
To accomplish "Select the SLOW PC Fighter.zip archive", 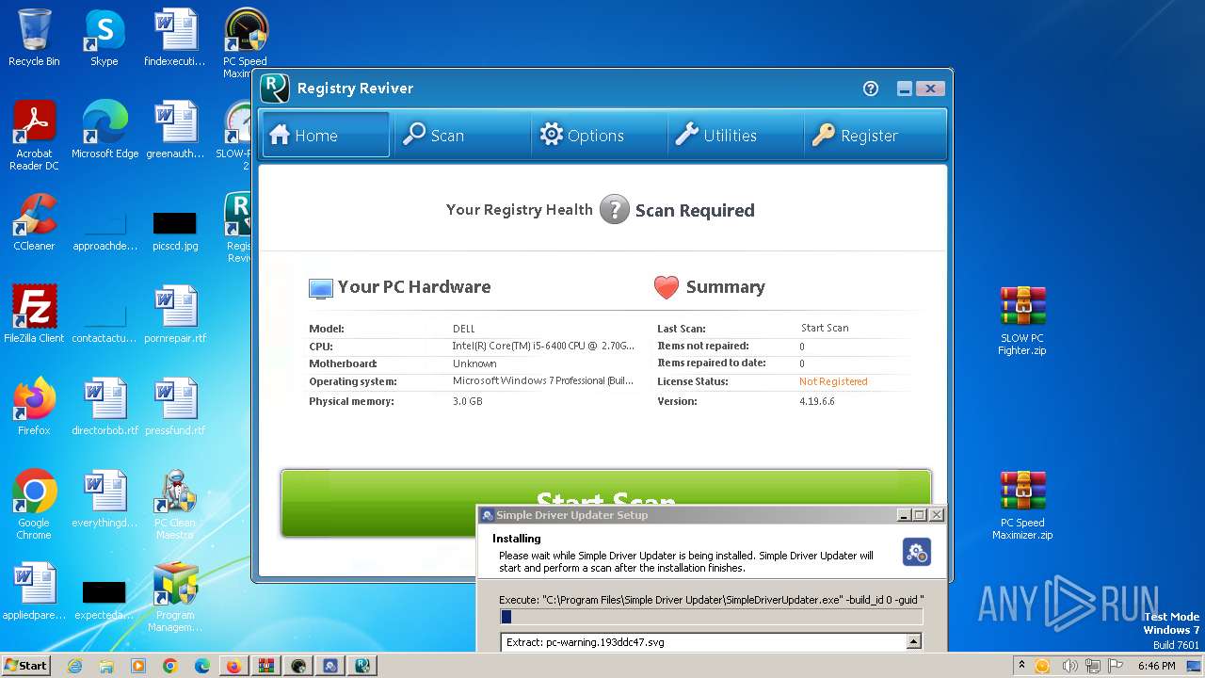I will (x=1022, y=320).
